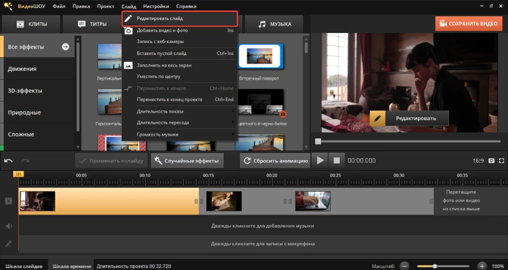
Task: Open the Правка menu
Action: 81,6
